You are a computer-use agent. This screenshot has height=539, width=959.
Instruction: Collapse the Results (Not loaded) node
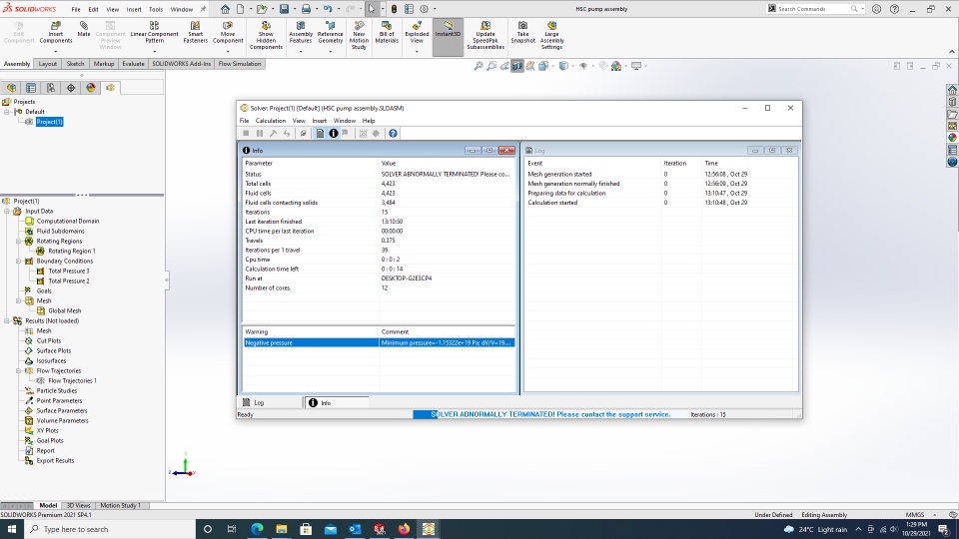7,320
